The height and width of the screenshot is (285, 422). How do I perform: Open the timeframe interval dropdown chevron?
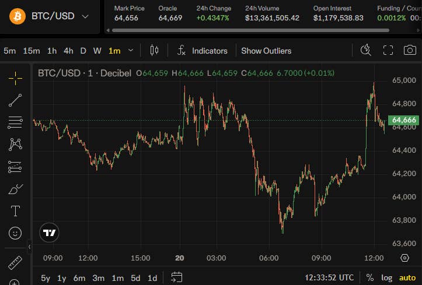(x=131, y=50)
